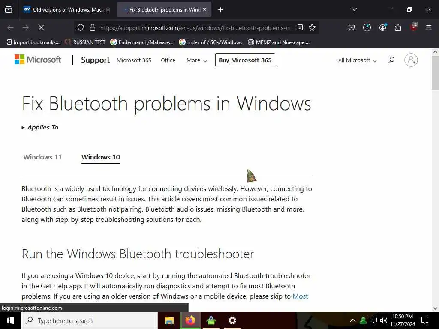Image resolution: width=439 pixels, height=329 pixels.
Task: Click the vertical scrollbar thumb
Action: tap(436, 73)
